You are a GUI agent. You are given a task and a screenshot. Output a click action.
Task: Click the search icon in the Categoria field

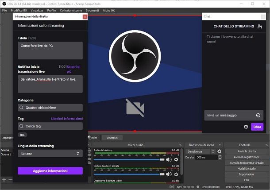(21, 108)
